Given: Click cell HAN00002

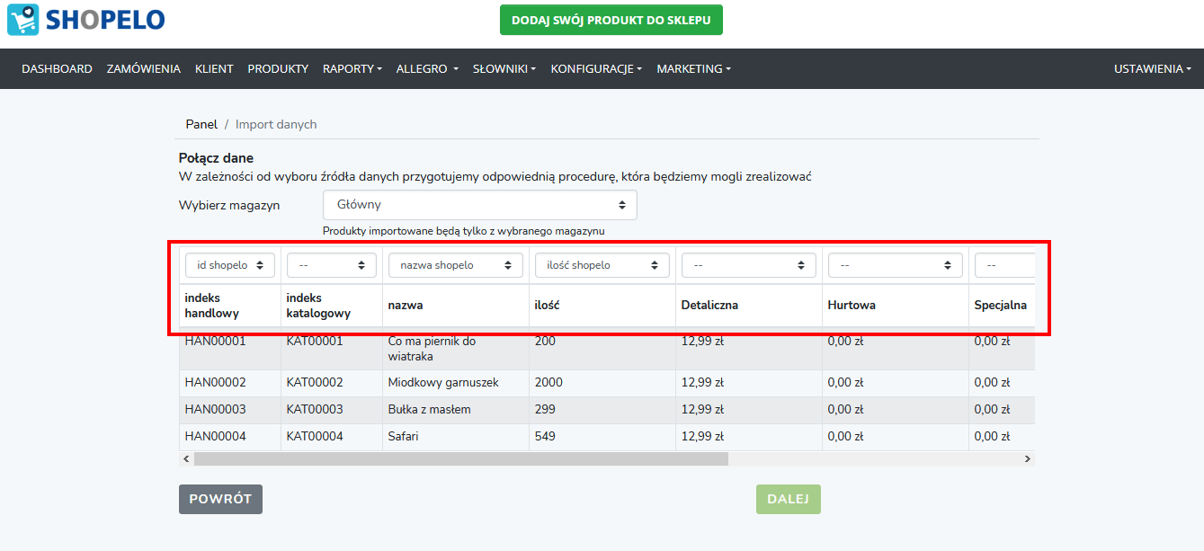Looking at the screenshot, I should click(x=230, y=383).
